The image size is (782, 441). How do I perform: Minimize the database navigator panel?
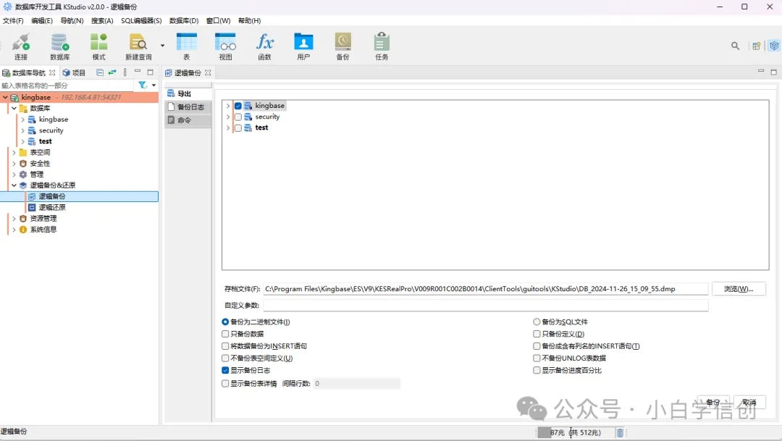pyautogui.click(x=138, y=72)
